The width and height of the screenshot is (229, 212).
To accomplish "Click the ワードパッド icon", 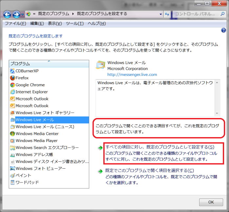I will pyautogui.click(x=12, y=182).
